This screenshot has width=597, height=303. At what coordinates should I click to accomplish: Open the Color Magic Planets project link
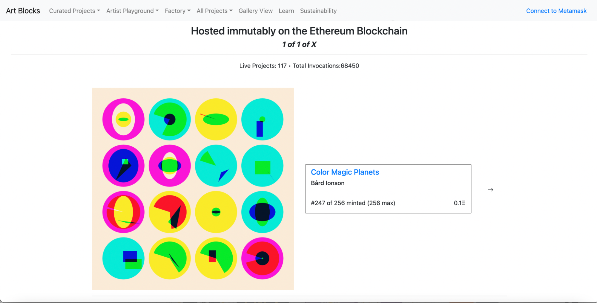pyautogui.click(x=345, y=172)
